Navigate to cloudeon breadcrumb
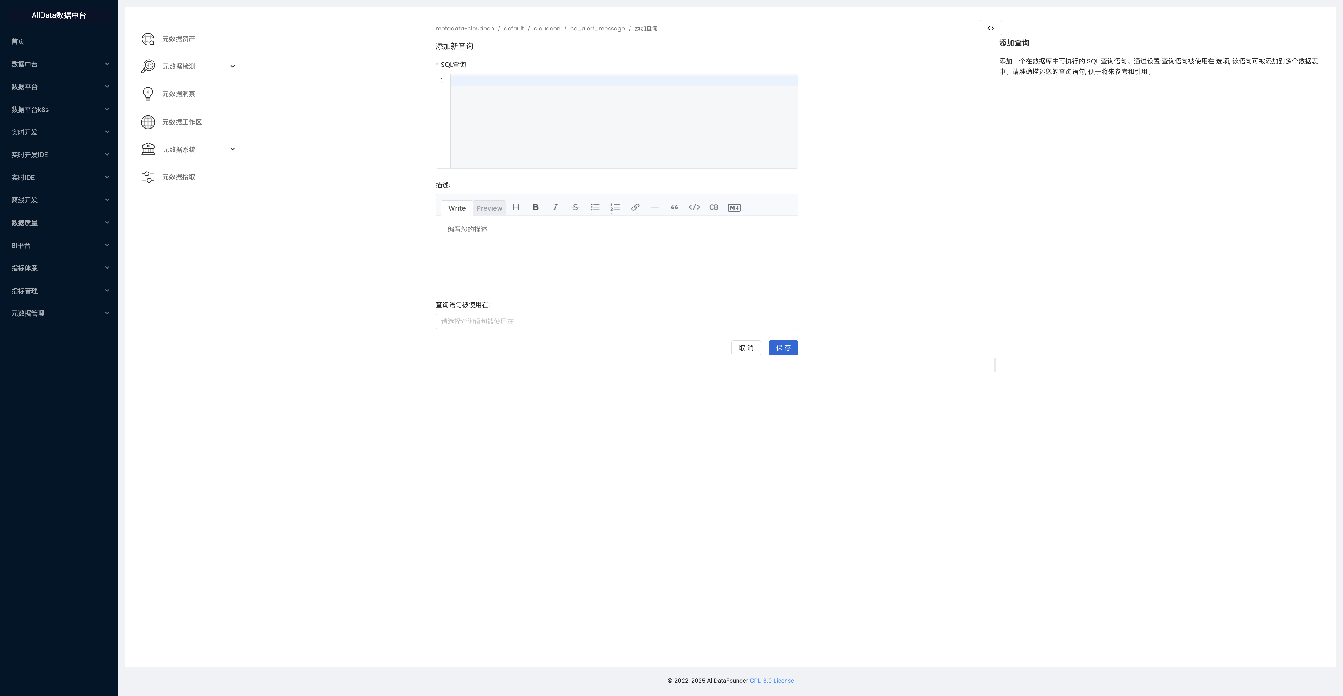This screenshot has width=1343, height=696. pyautogui.click(x=547, y=29)
